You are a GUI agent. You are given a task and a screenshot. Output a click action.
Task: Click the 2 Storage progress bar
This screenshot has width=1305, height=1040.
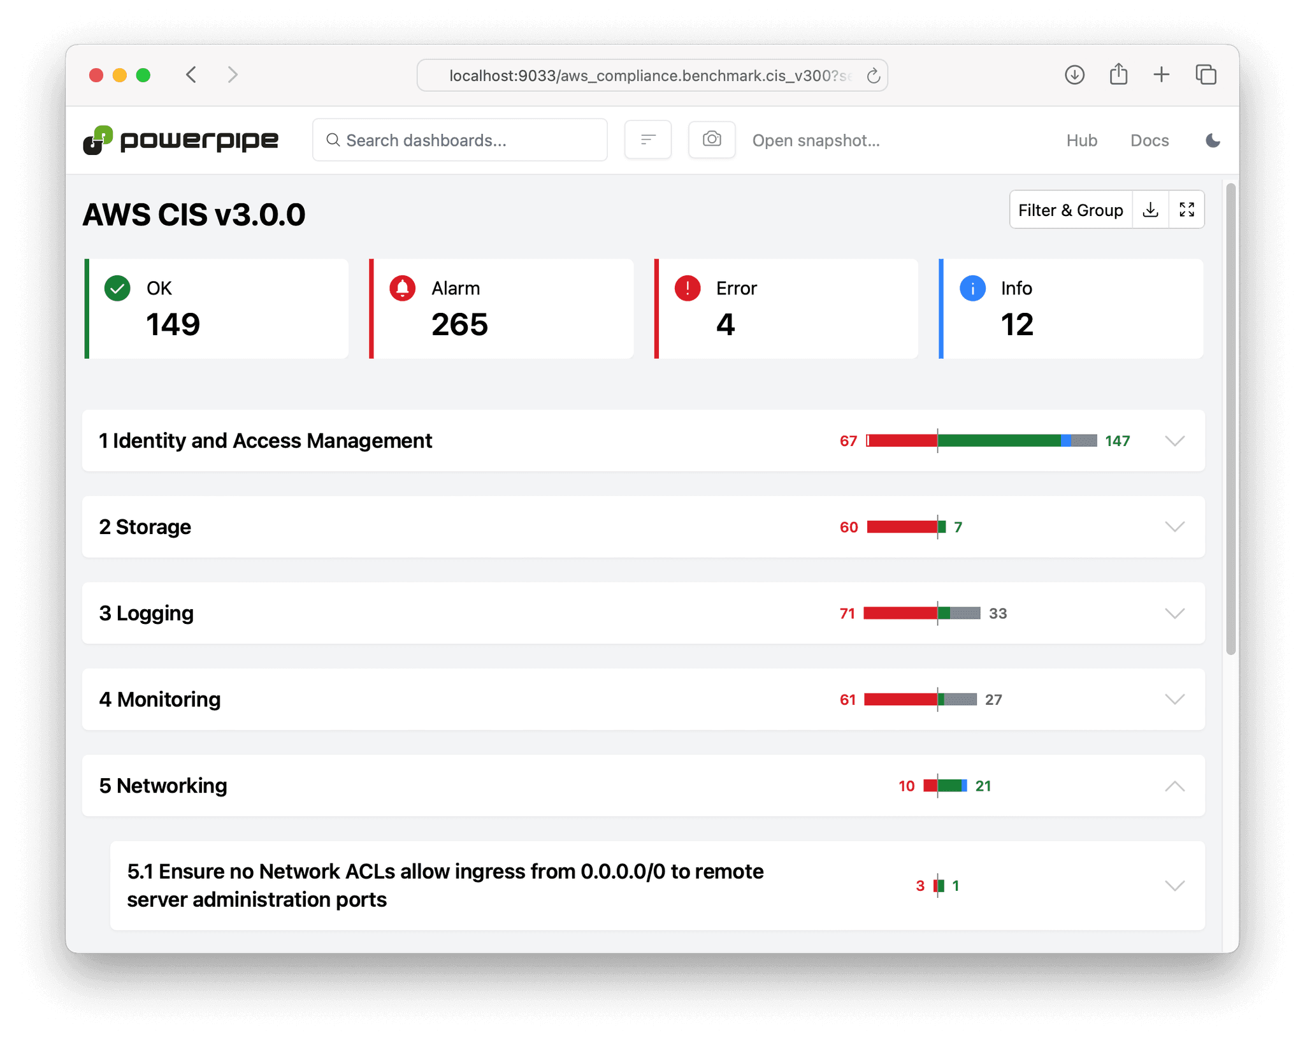(905, 527)
